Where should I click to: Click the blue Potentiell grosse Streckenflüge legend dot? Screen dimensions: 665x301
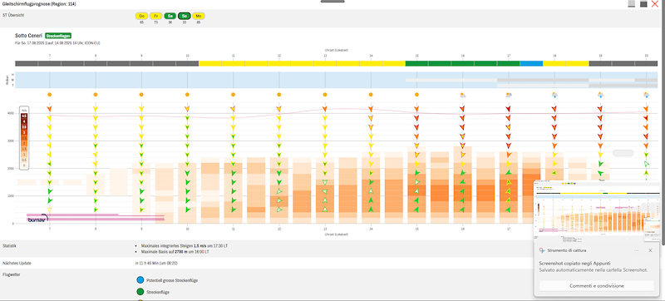tap(140, 280)
